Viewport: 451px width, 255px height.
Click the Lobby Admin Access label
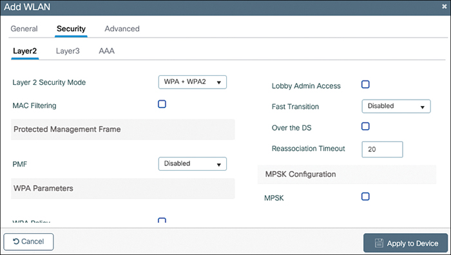pyautogui.click(x=306, y=86)
